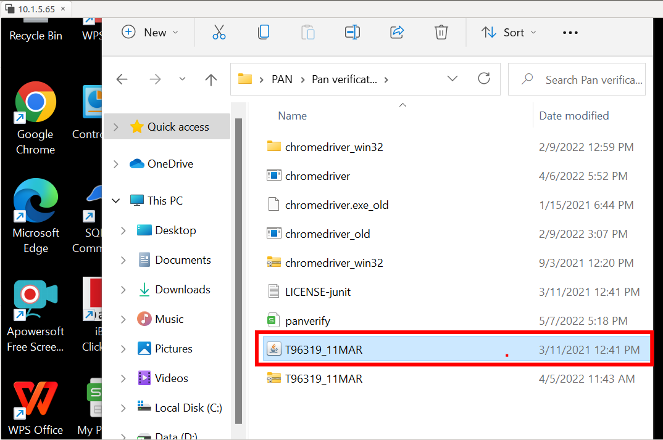Go up one folder level arrow
The image size is (663, 440).
(211, 79)
